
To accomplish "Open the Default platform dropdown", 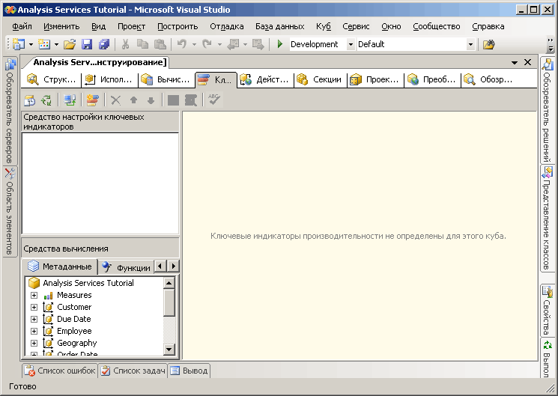I will click(x=470, y=44).
